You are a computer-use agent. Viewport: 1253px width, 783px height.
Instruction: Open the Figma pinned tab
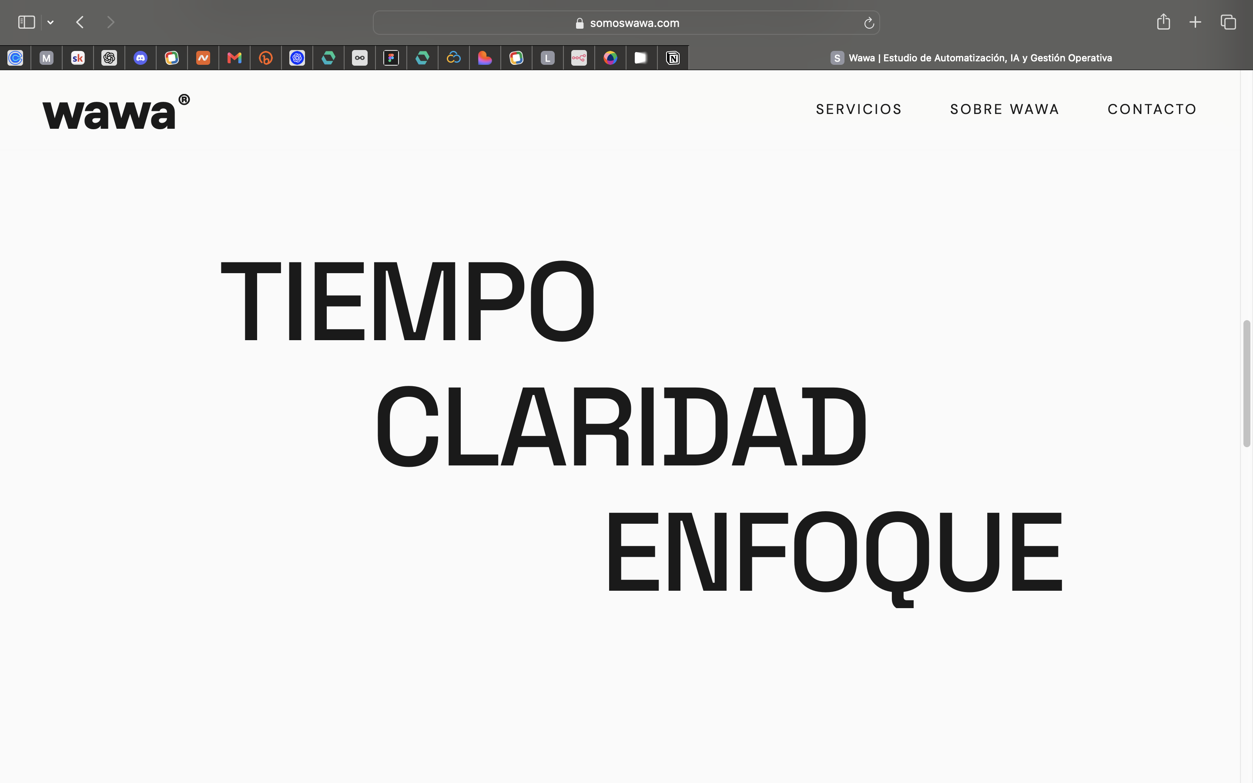391,58
